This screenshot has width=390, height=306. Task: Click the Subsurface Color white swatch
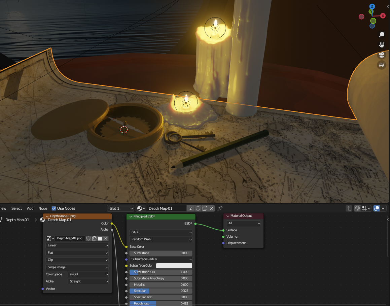point(174,266)
